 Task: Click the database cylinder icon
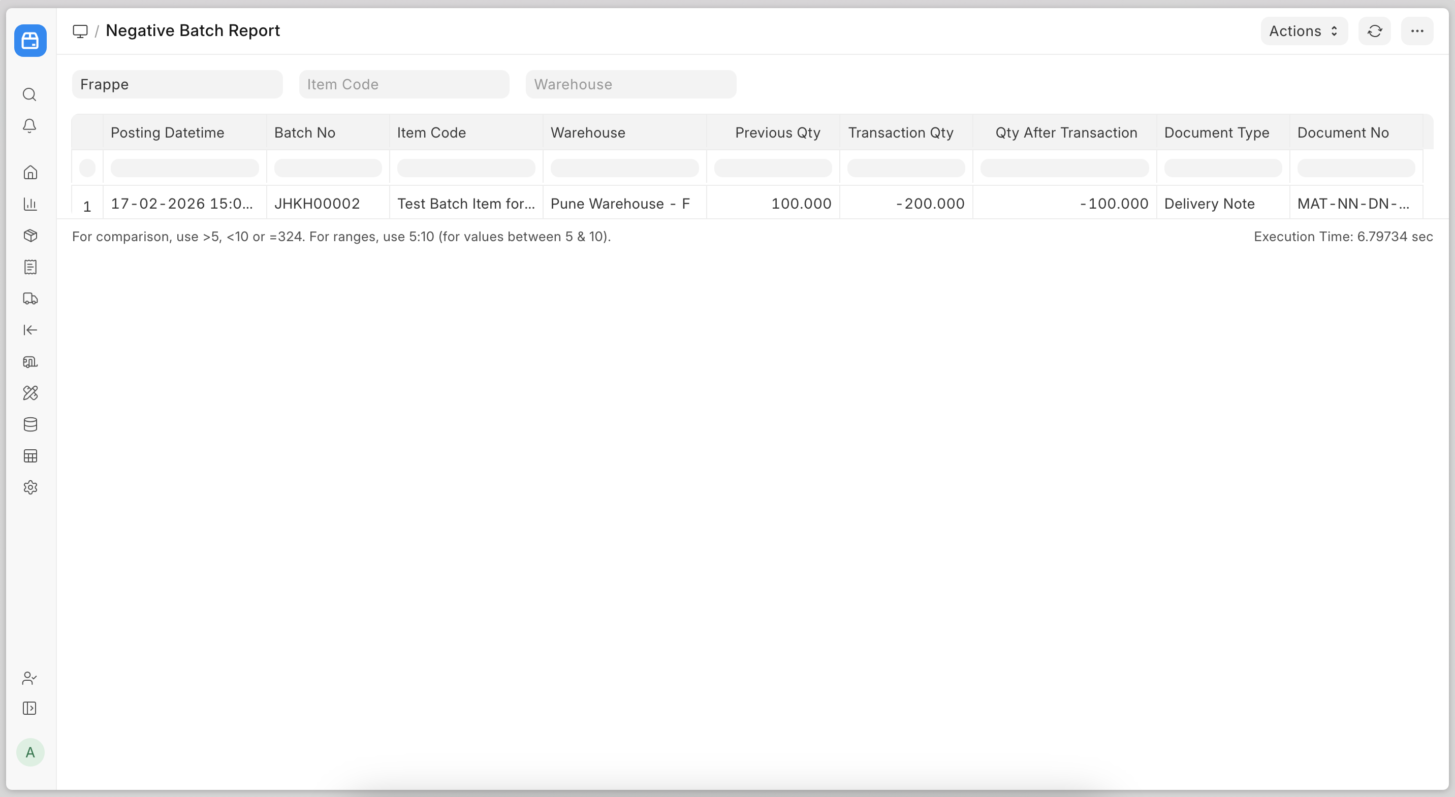point(30,424)
